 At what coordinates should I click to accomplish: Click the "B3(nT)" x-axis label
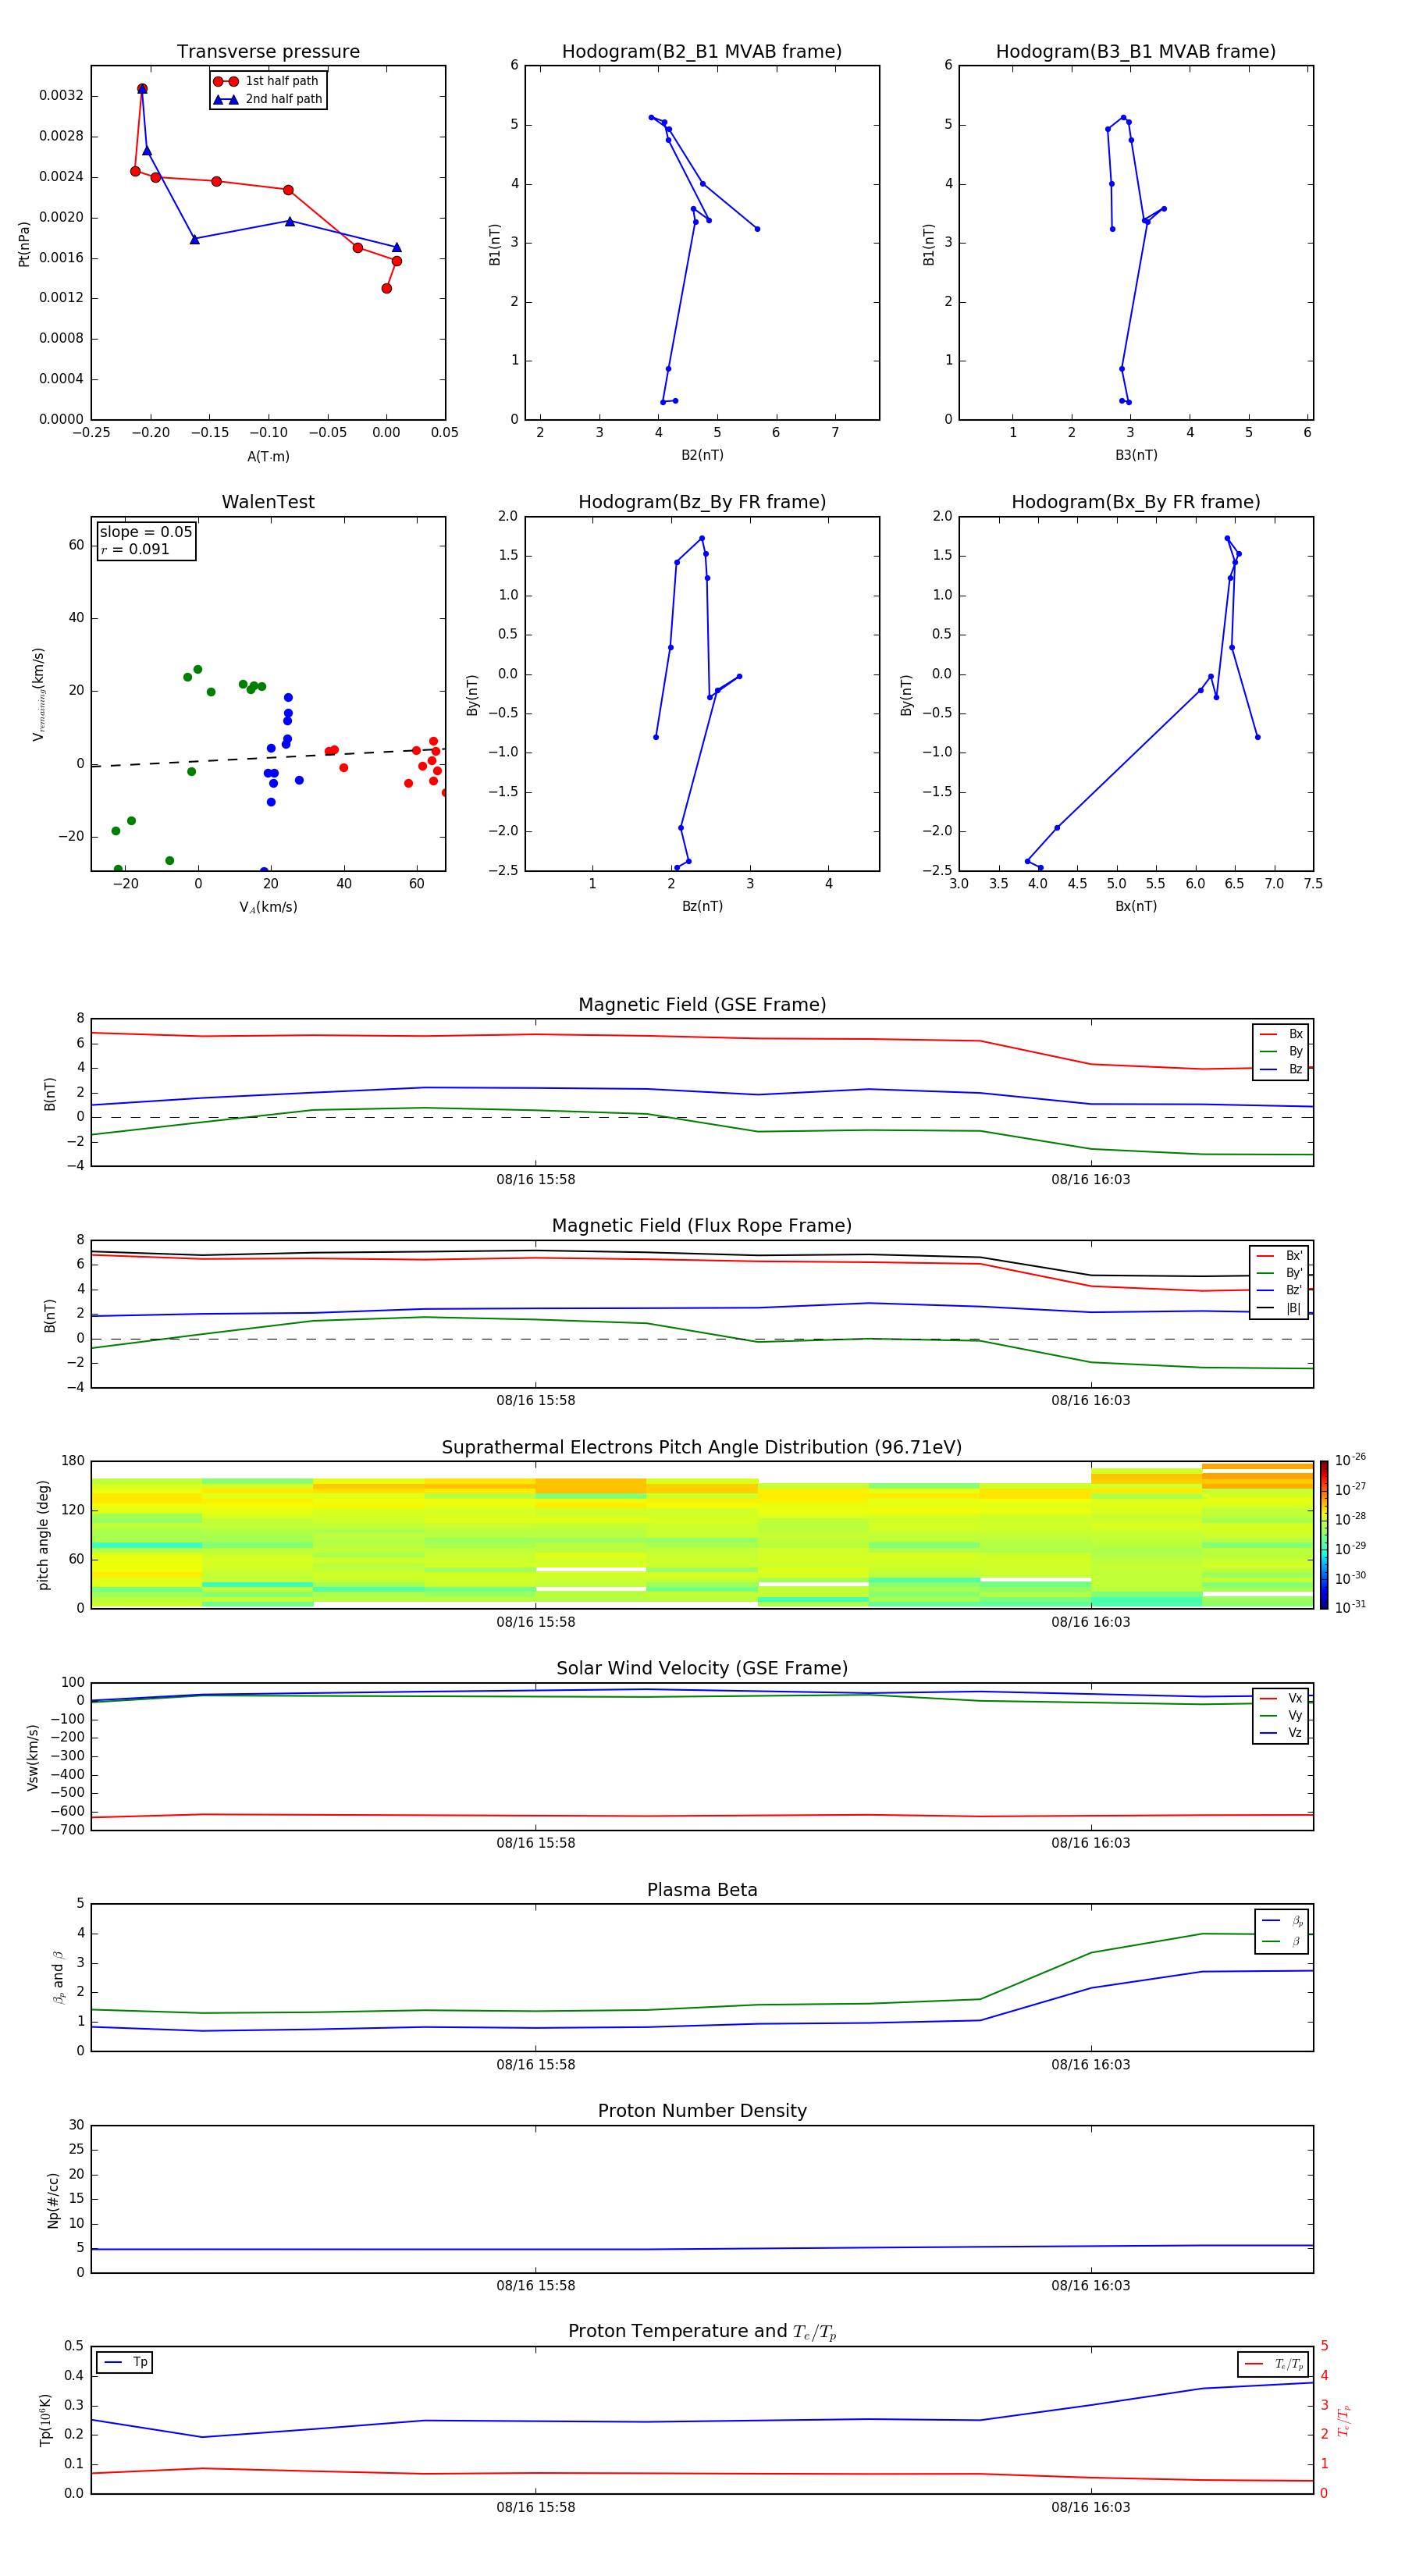coord(1136,455)
